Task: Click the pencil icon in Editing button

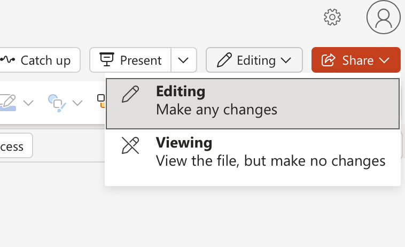Action: (224, 60)
